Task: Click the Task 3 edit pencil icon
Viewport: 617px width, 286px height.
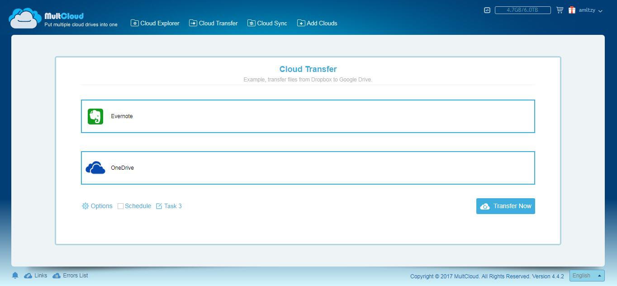Action: pos(159,206)
